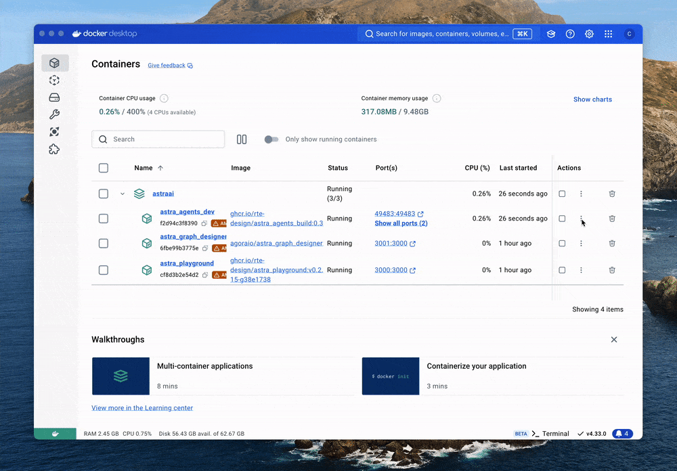677x471 pixels.
Task: Tick the checkbox for the astraai stack
Action: click(103, 194)
